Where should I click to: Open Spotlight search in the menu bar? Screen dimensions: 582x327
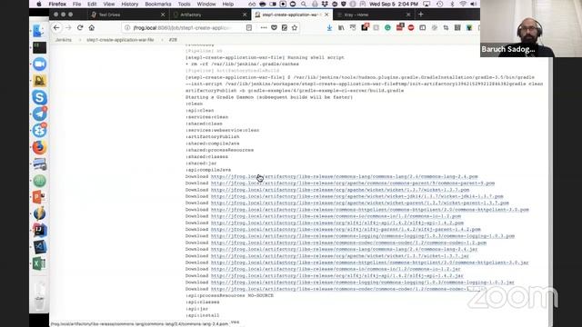[x=304, y=4]
